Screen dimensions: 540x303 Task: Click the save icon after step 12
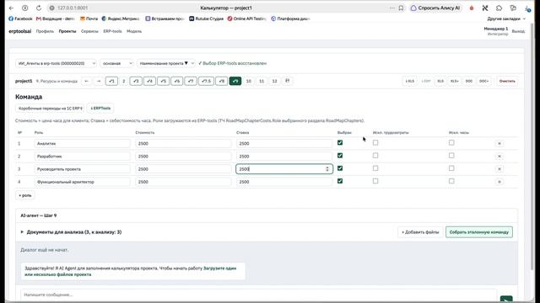288,81
